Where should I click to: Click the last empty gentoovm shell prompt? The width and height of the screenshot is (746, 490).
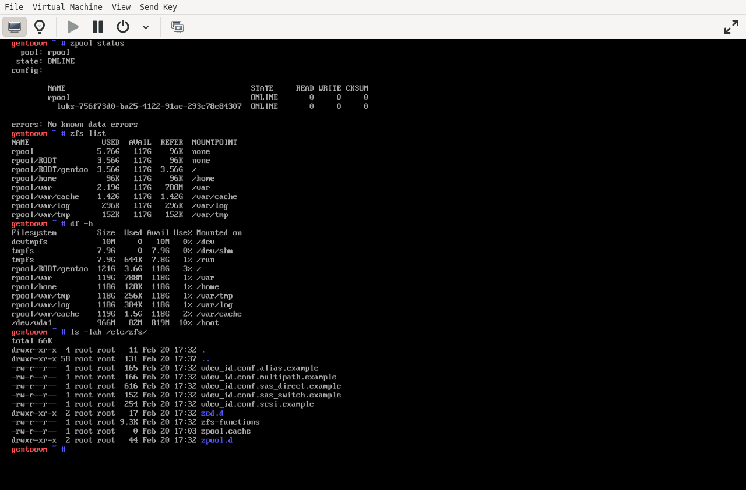tap(38, 449)
